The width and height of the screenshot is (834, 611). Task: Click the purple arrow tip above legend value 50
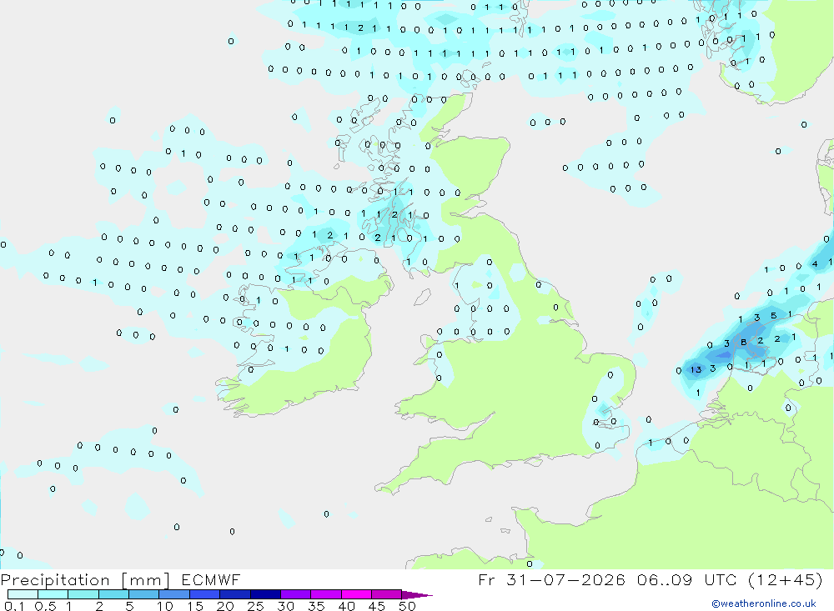tap(417, 595)
